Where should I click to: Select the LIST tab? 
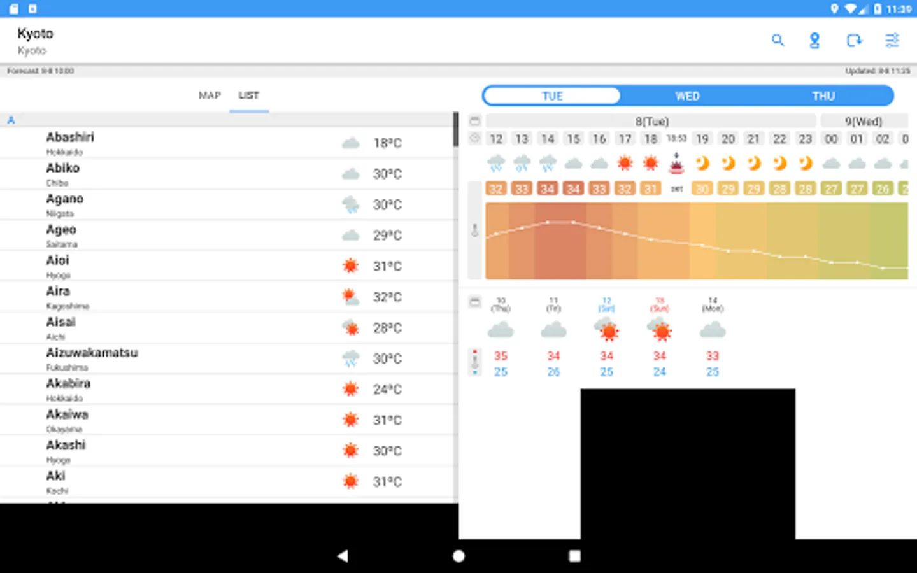pyautogui.click(x=248, y=95)
